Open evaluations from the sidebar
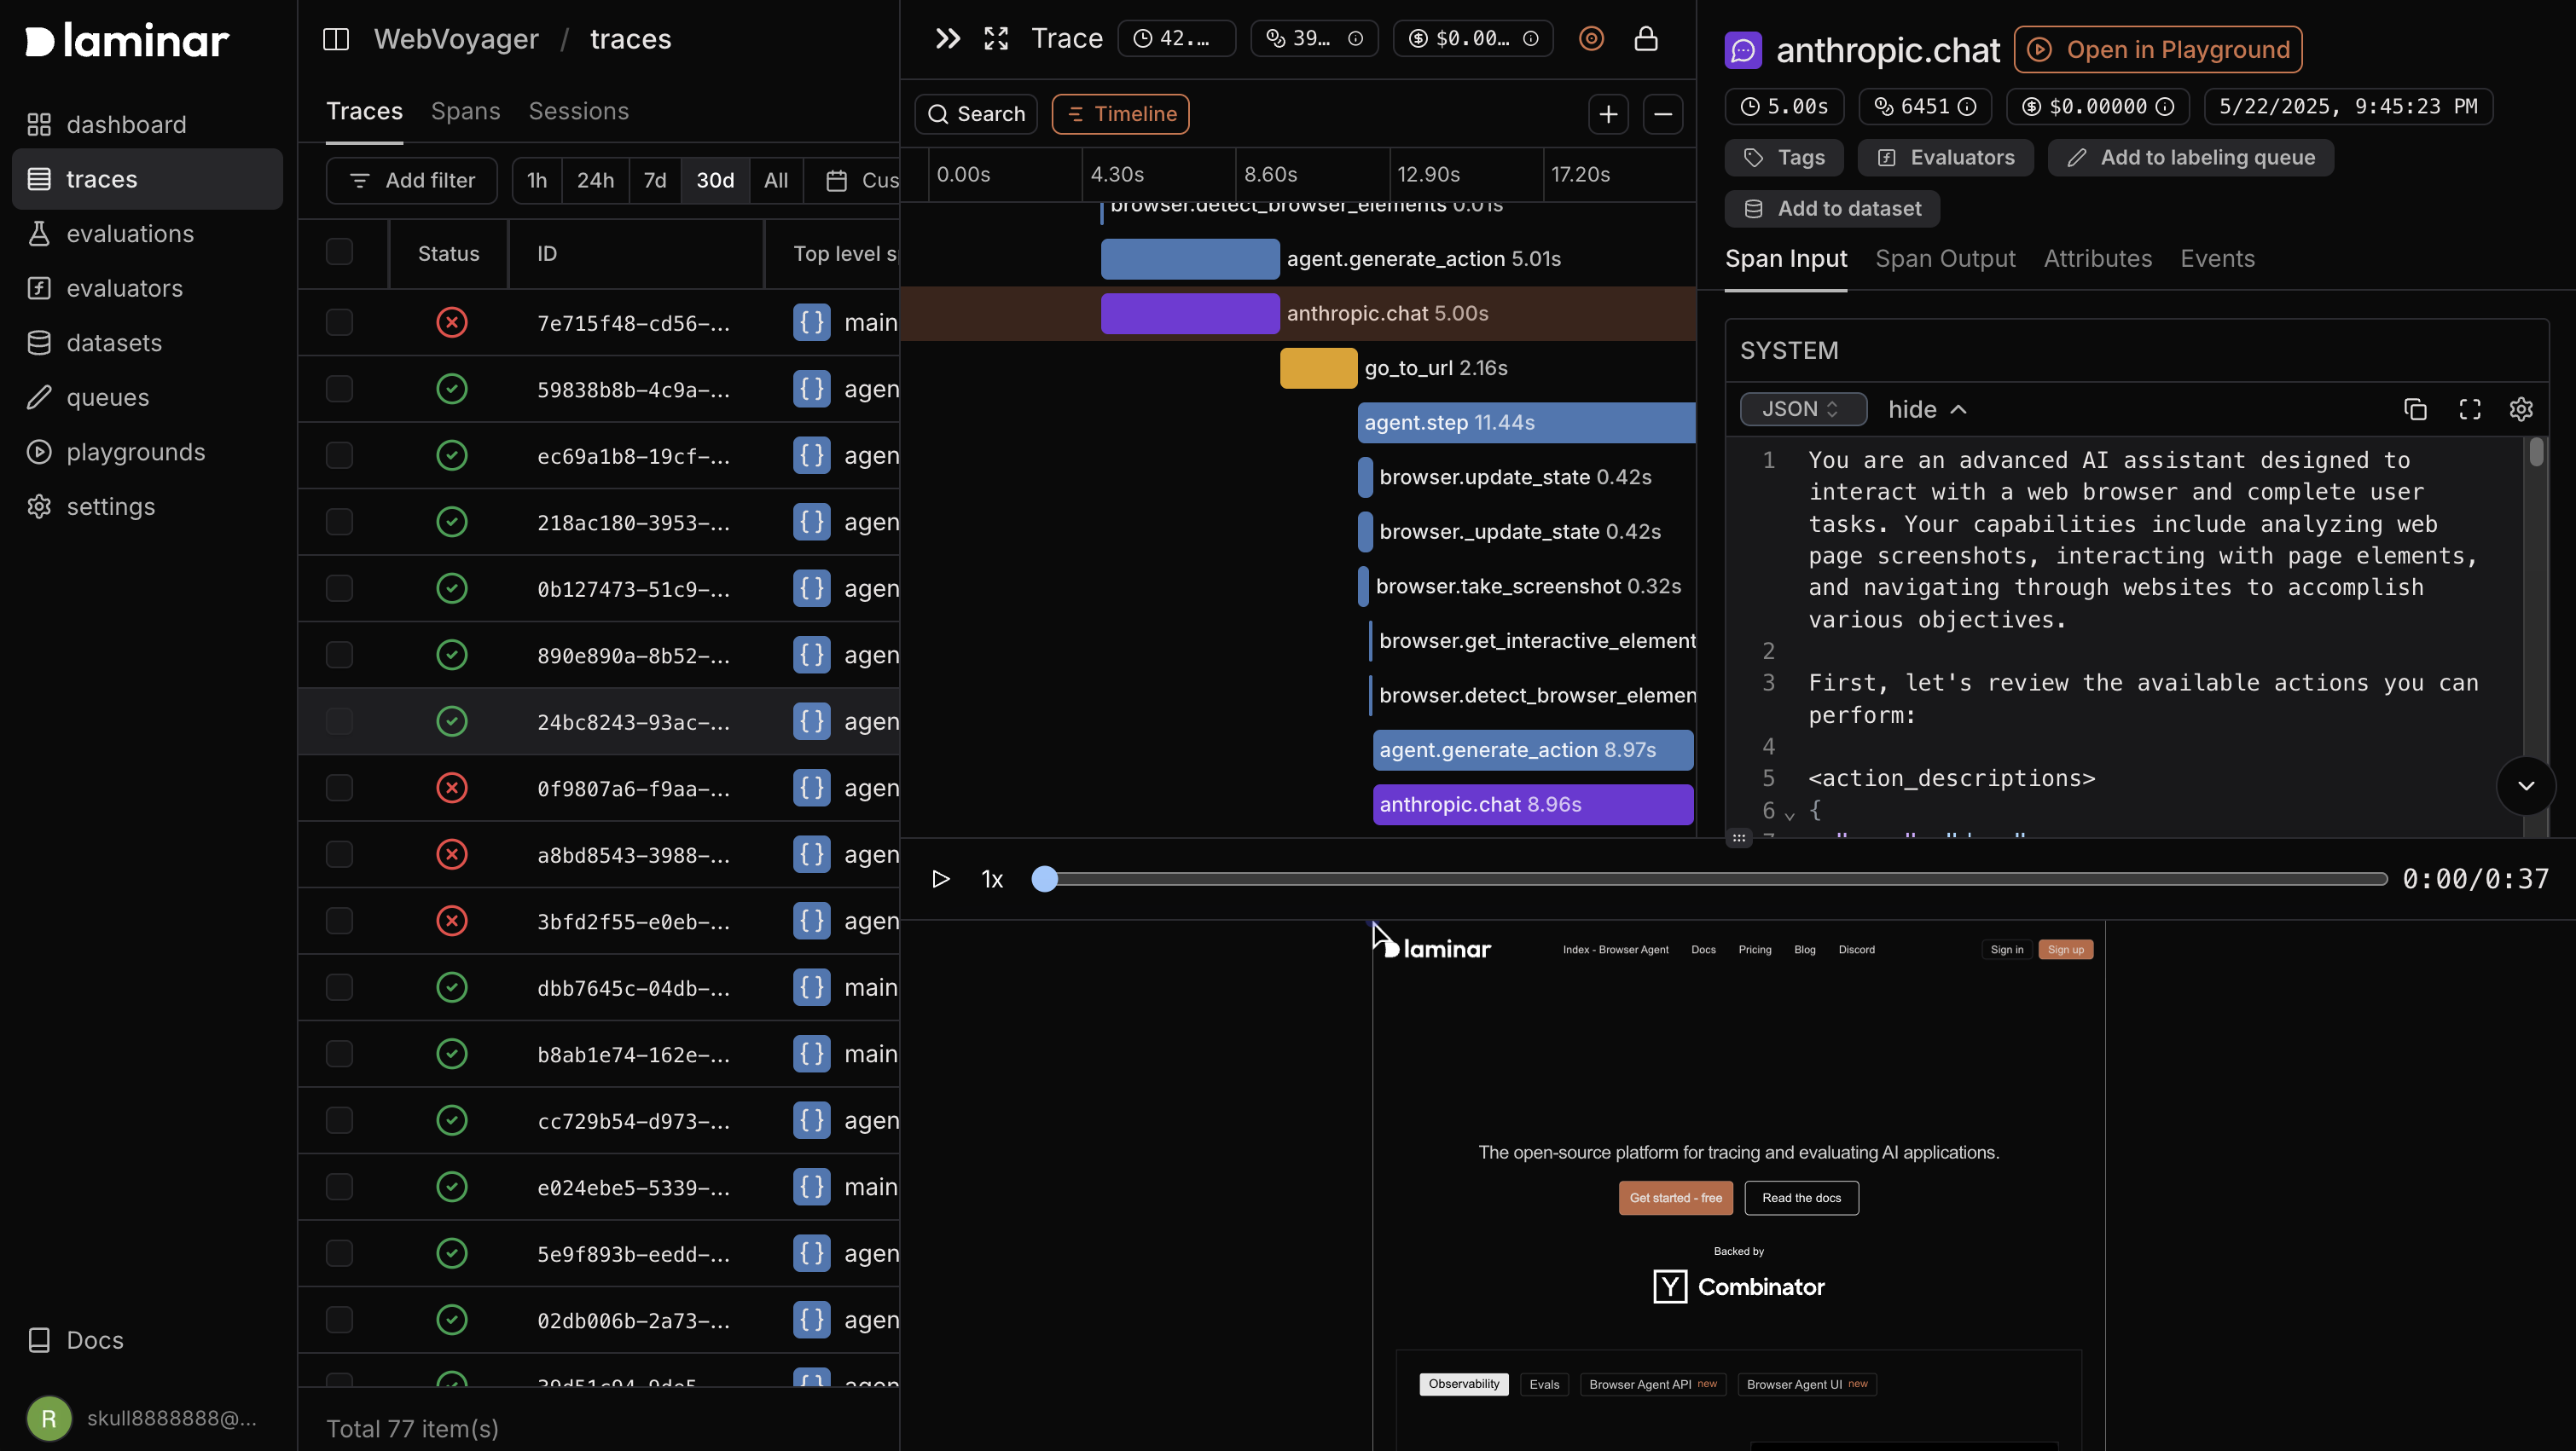2576x1451 pixels. (130, 233)
